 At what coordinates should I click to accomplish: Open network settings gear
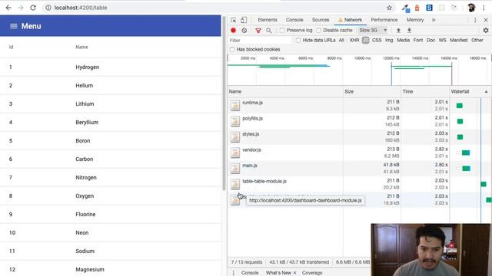486,31
